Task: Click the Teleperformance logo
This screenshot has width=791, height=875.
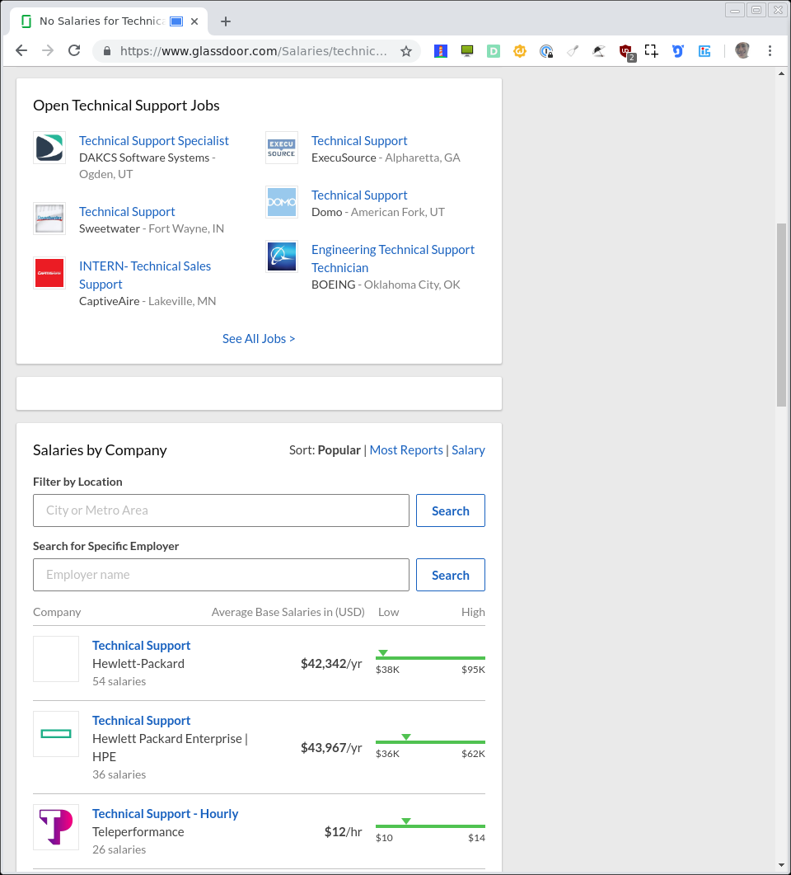Action: pyautogui.click(x=56, y=827)
